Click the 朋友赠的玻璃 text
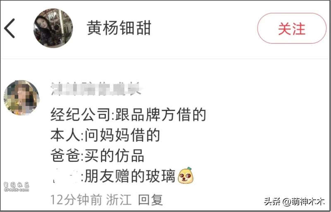The image size is (331, 212). [x=130, y=176]
